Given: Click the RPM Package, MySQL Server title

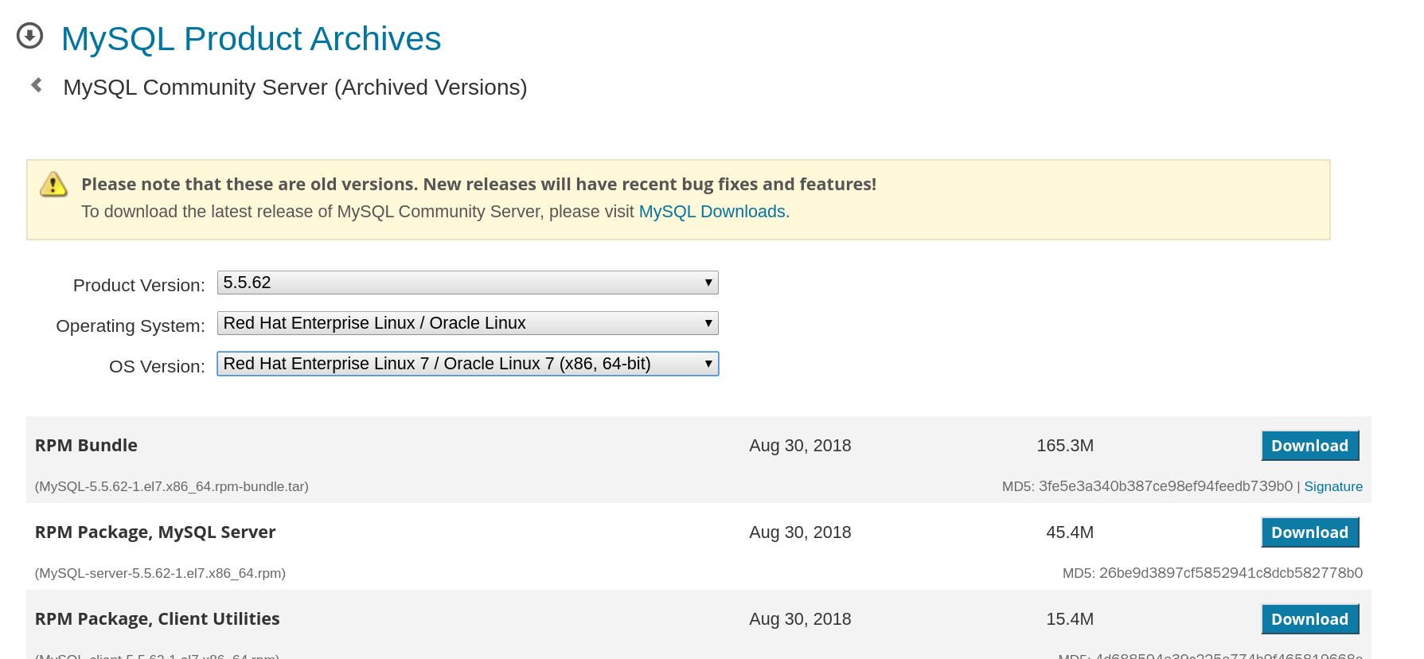Looking at the screenshot, I should [x=155, y=532].
